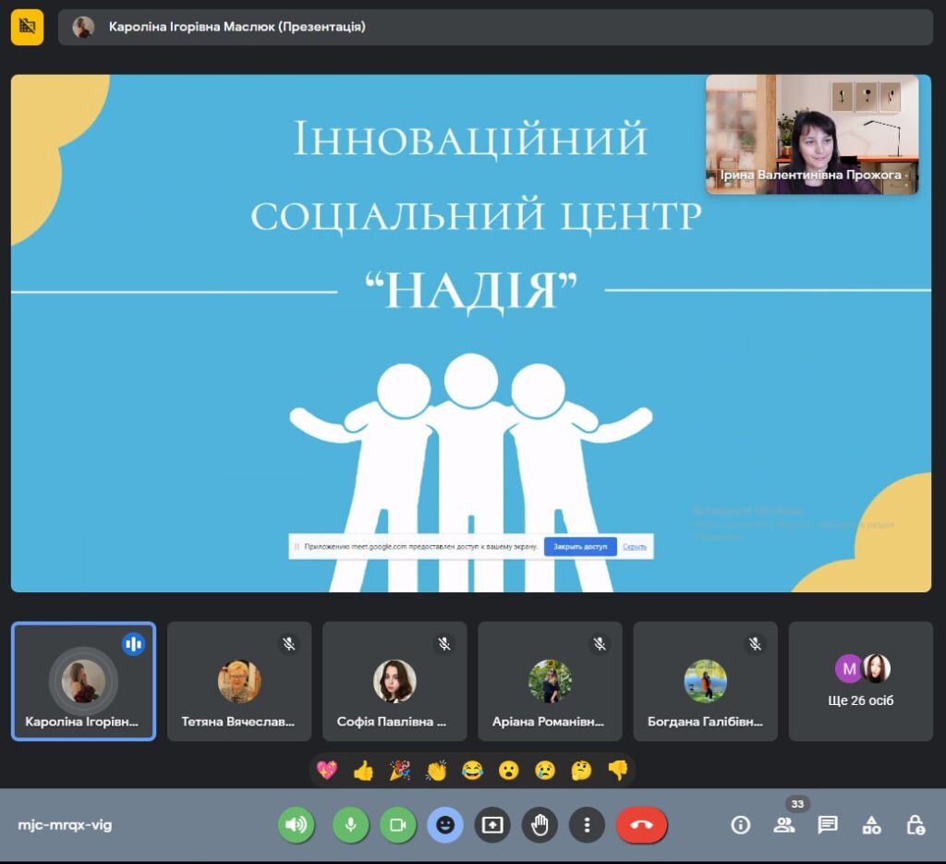Toggle the microphone off
The width and height of the screenshot is (946, 864).
click(x=350, y=825)
